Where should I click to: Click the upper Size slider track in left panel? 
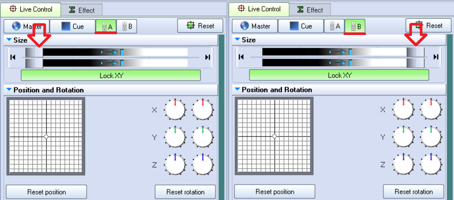click(115, 52)
